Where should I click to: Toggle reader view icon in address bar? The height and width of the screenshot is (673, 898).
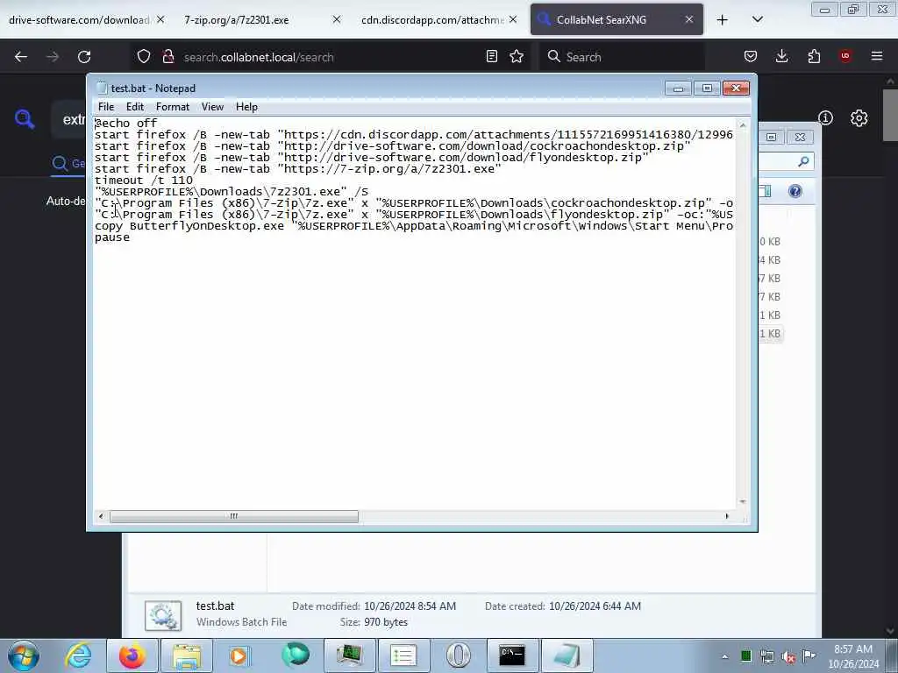(491, 57)
